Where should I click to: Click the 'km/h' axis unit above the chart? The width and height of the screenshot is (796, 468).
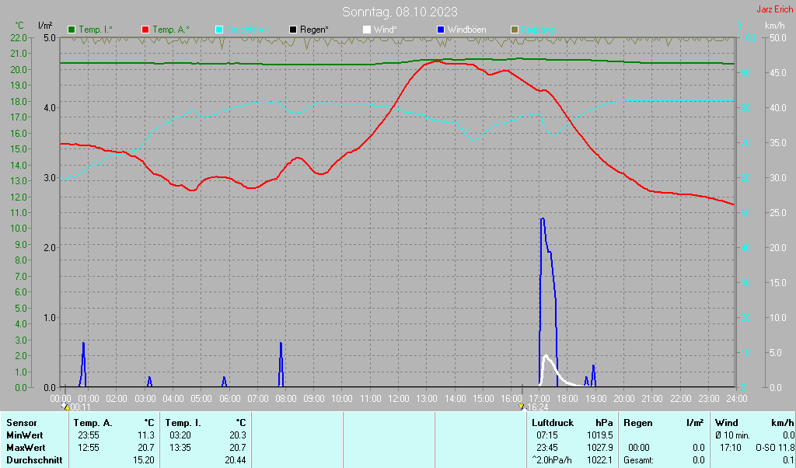click(775, 26)
